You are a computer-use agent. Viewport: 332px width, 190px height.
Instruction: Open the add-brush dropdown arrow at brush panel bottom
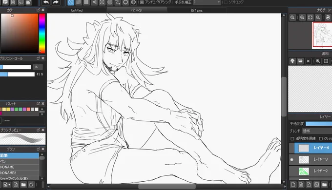tap(10, 185)
